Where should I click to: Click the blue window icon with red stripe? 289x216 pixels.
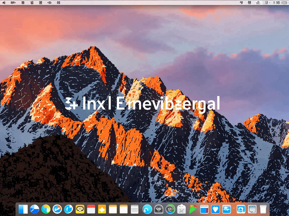point(204,209)
